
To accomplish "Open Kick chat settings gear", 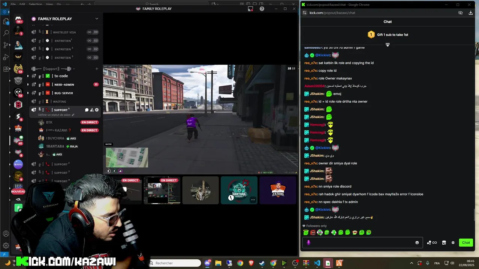I will pyautogui.click(x=453, y=242).
